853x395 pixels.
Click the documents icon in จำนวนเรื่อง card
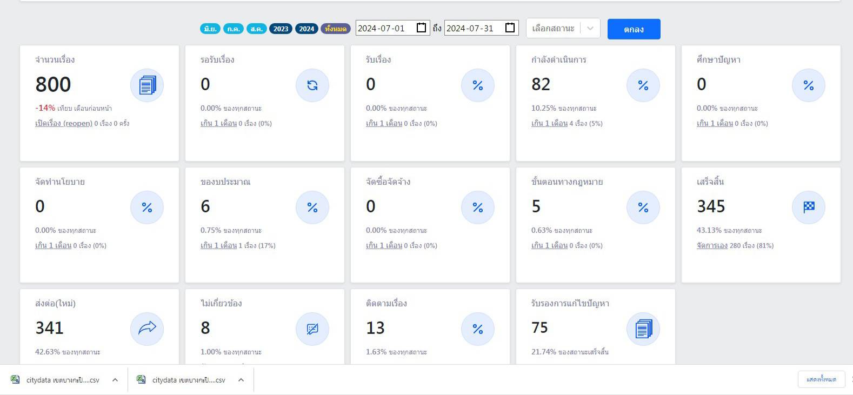pyautogui.click(x=147, y=85)
